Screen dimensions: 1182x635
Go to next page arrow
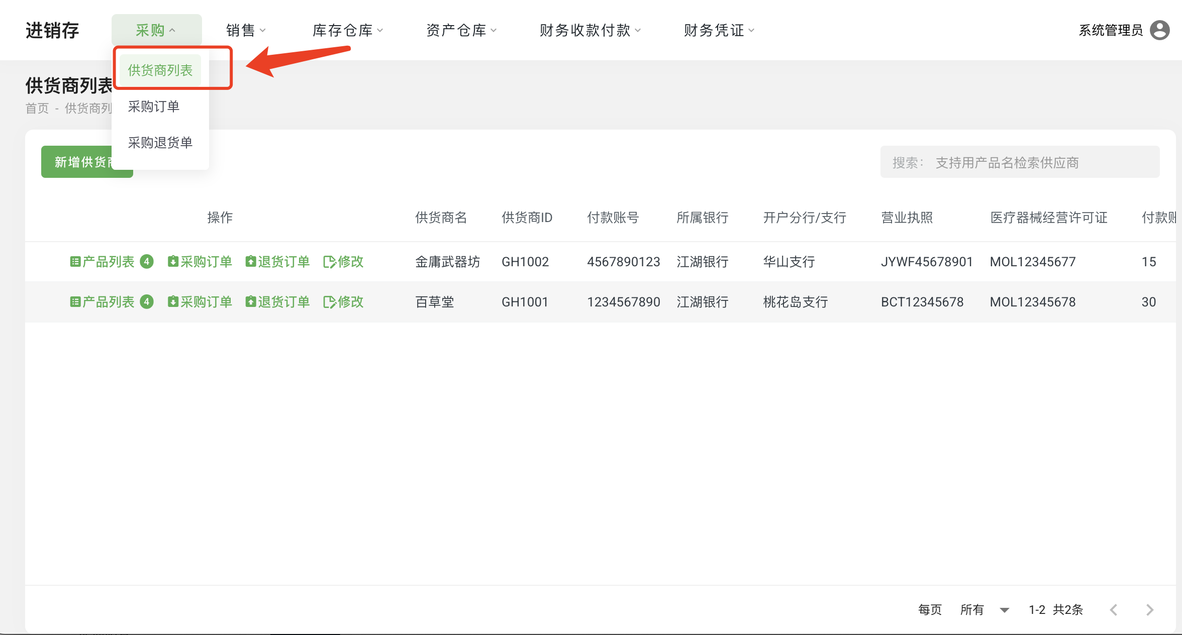tap(1150, 610)
